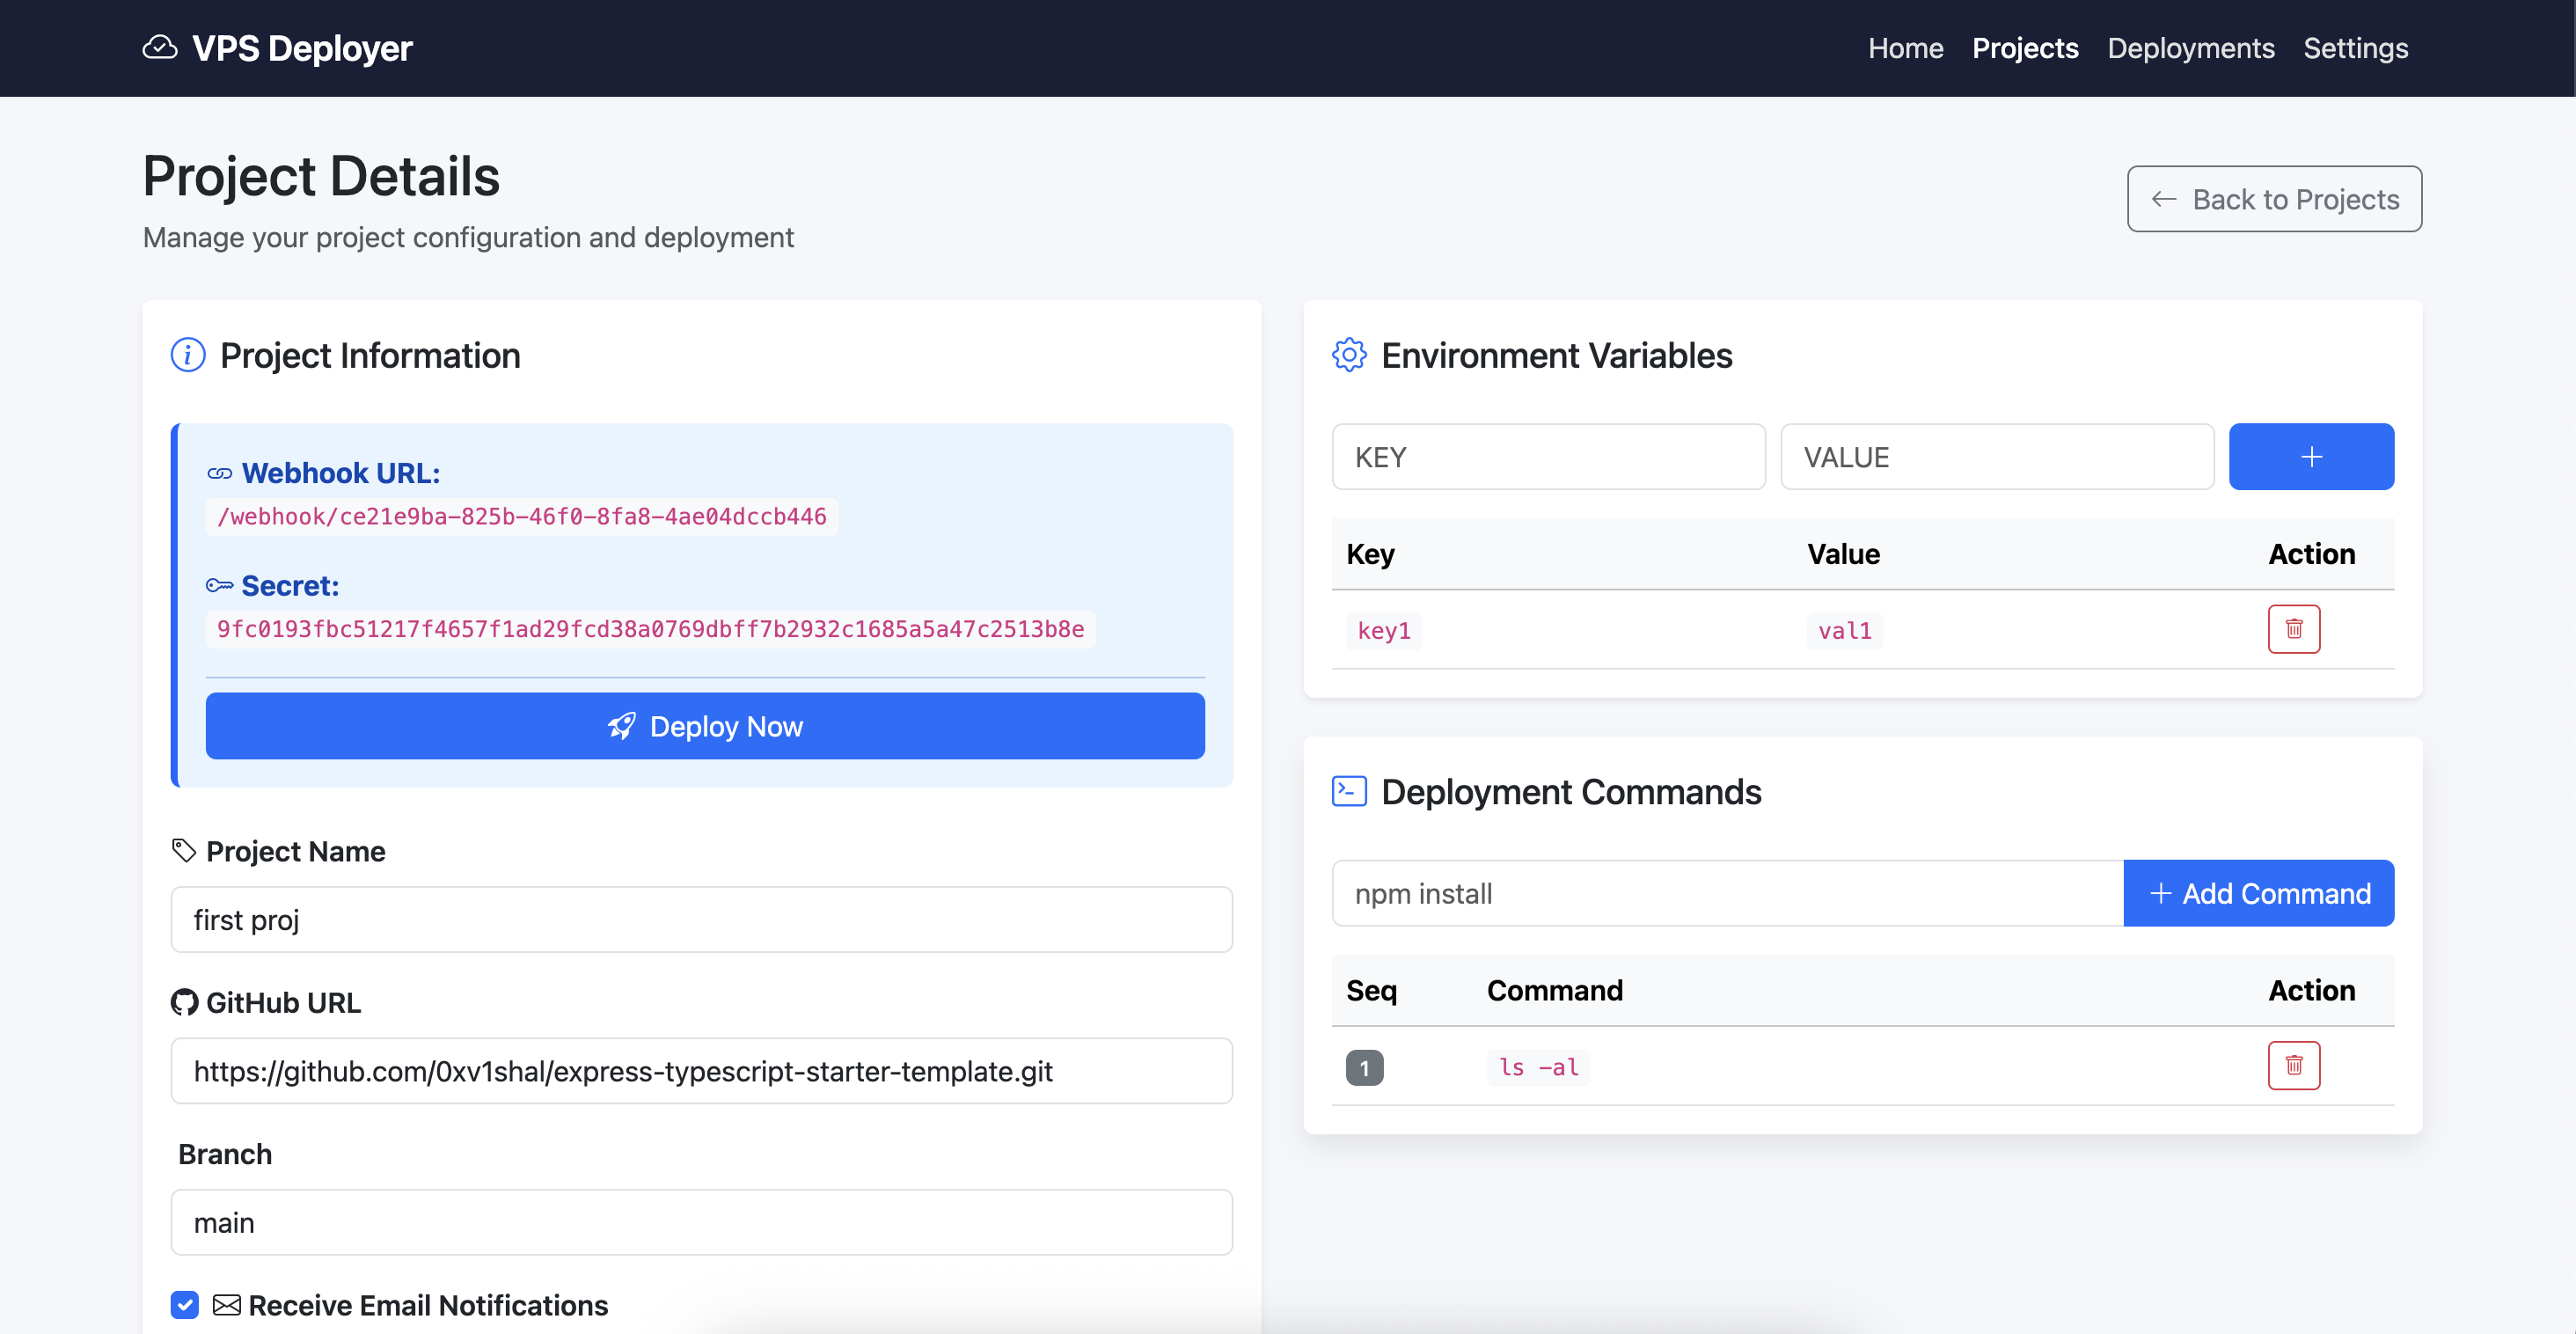Screen dimensions: 2576x1334
Task: Click the rocket icon inside Deploy Now
Action: coord(622,726)
